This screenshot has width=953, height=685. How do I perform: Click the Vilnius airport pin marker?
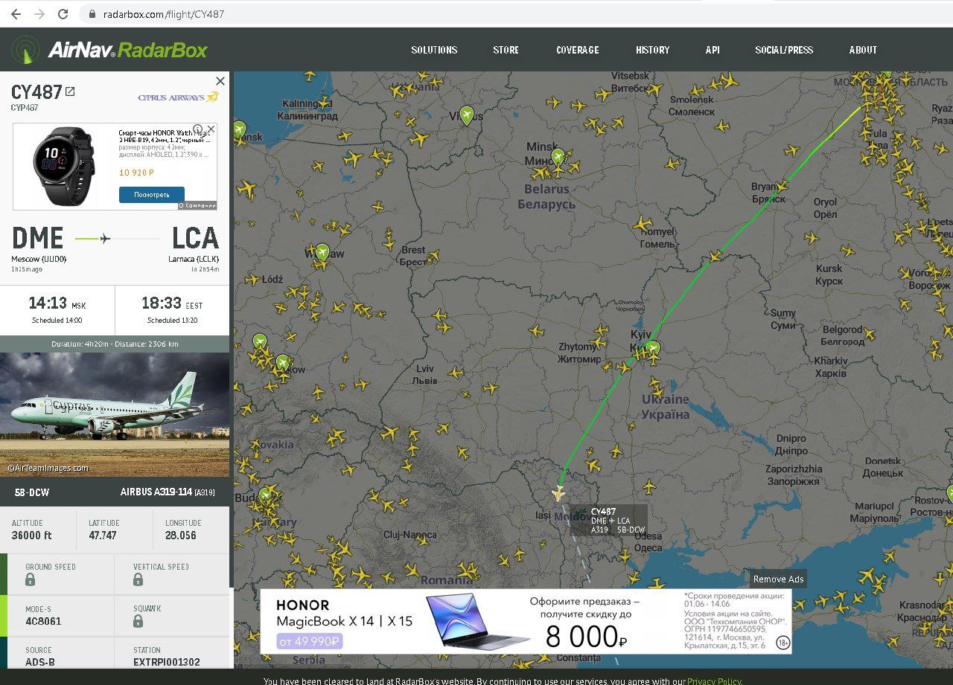coord(467,115)
